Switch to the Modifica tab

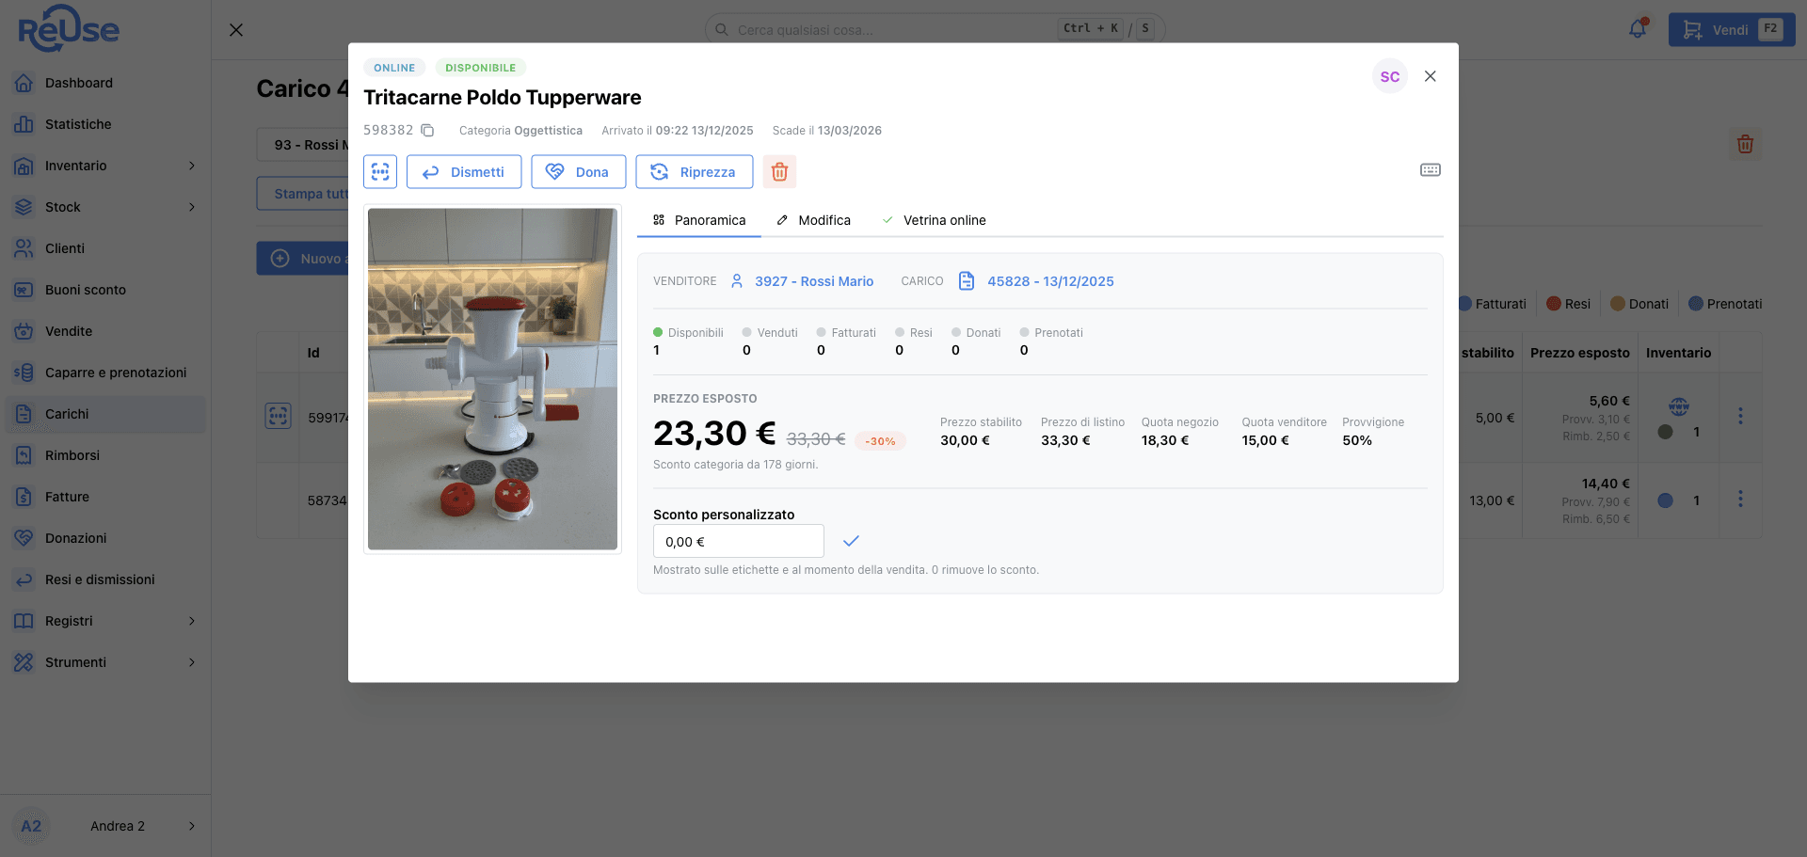coord(814,220)
